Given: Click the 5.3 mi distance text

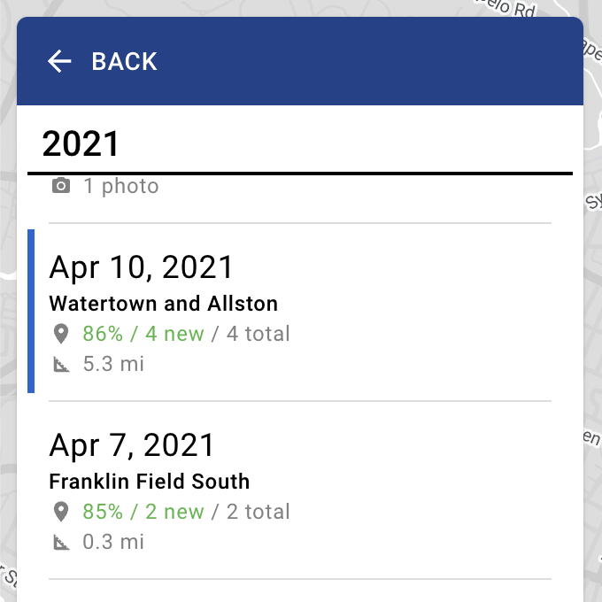Looking at the screenshot, I should [x=113, y=364].
